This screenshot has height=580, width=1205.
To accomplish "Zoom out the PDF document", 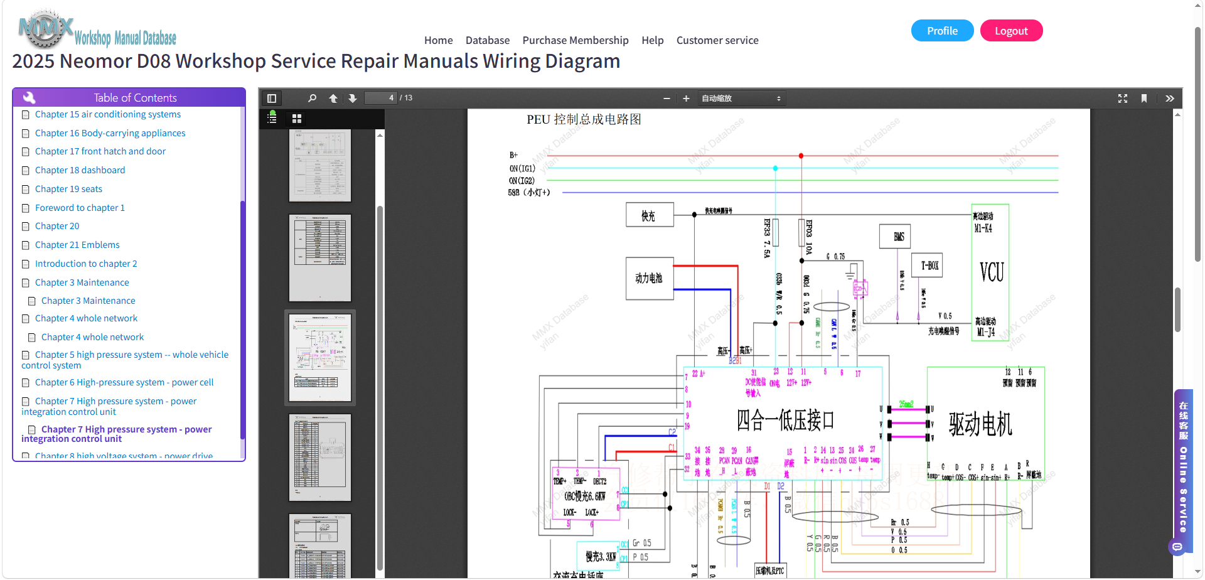I will tap(667, 99).
